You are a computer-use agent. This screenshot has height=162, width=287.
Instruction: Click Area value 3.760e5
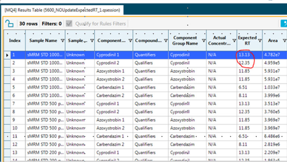272,112
